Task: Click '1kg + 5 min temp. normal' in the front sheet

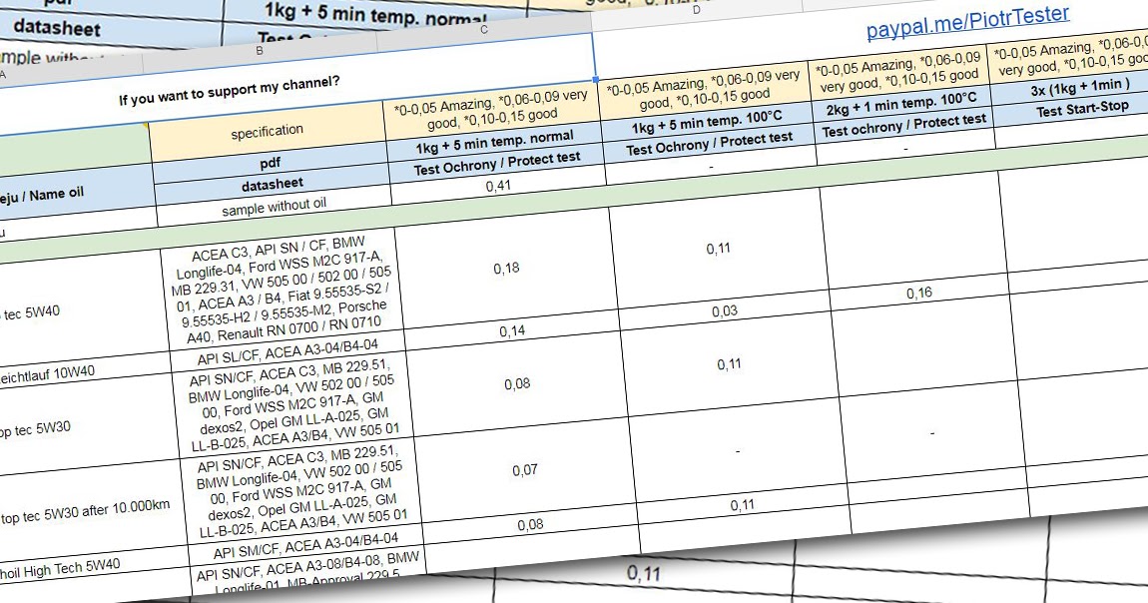Action: 494,142
